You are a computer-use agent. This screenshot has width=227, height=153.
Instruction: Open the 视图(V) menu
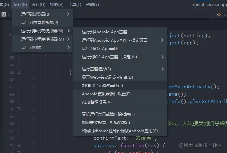57,5
